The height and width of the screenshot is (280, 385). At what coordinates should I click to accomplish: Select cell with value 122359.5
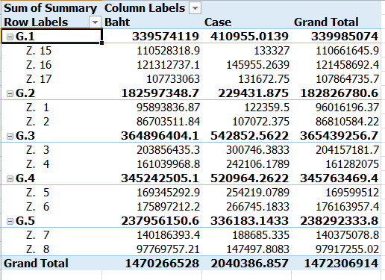(x=267, y=108)
